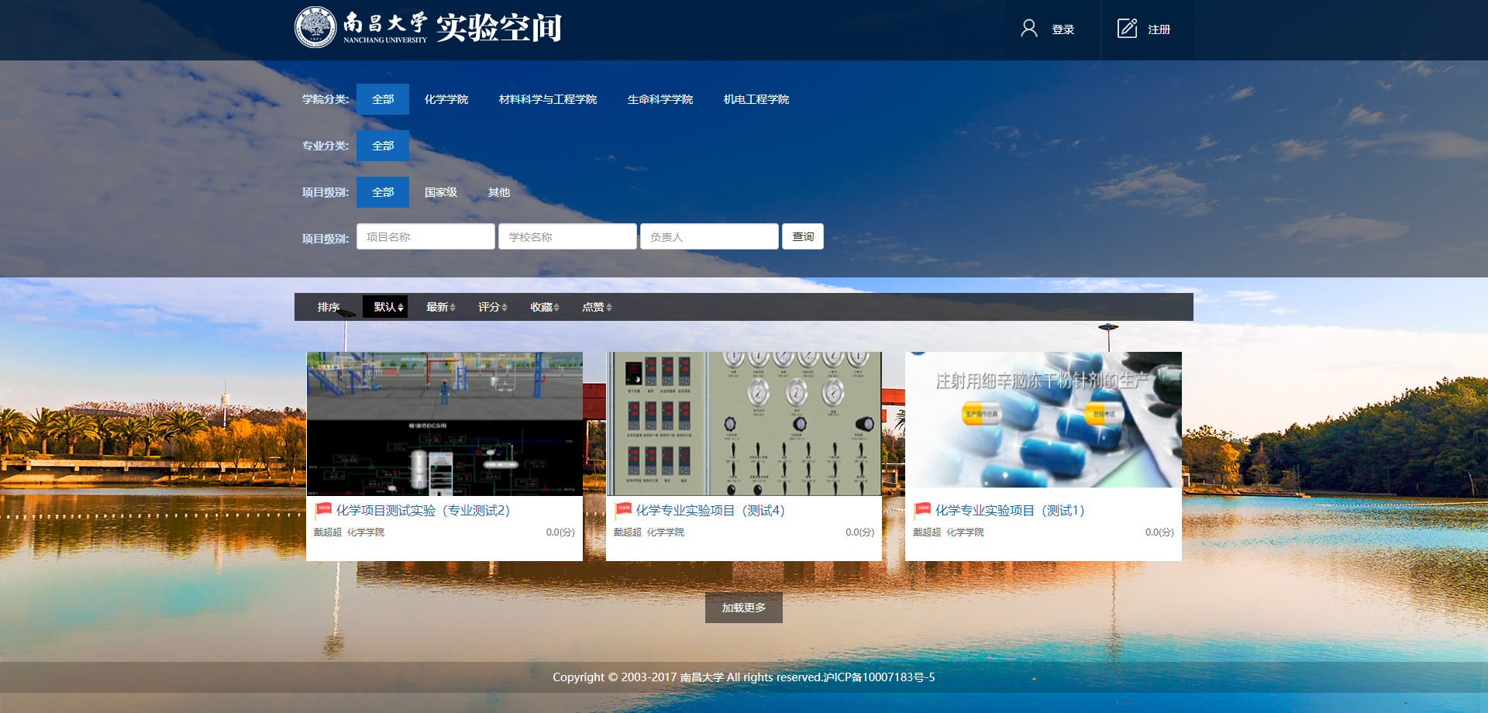Select the 默认 default sort option
The image size is (1488, 713).
pyautogui.click(x=387, y=308)
